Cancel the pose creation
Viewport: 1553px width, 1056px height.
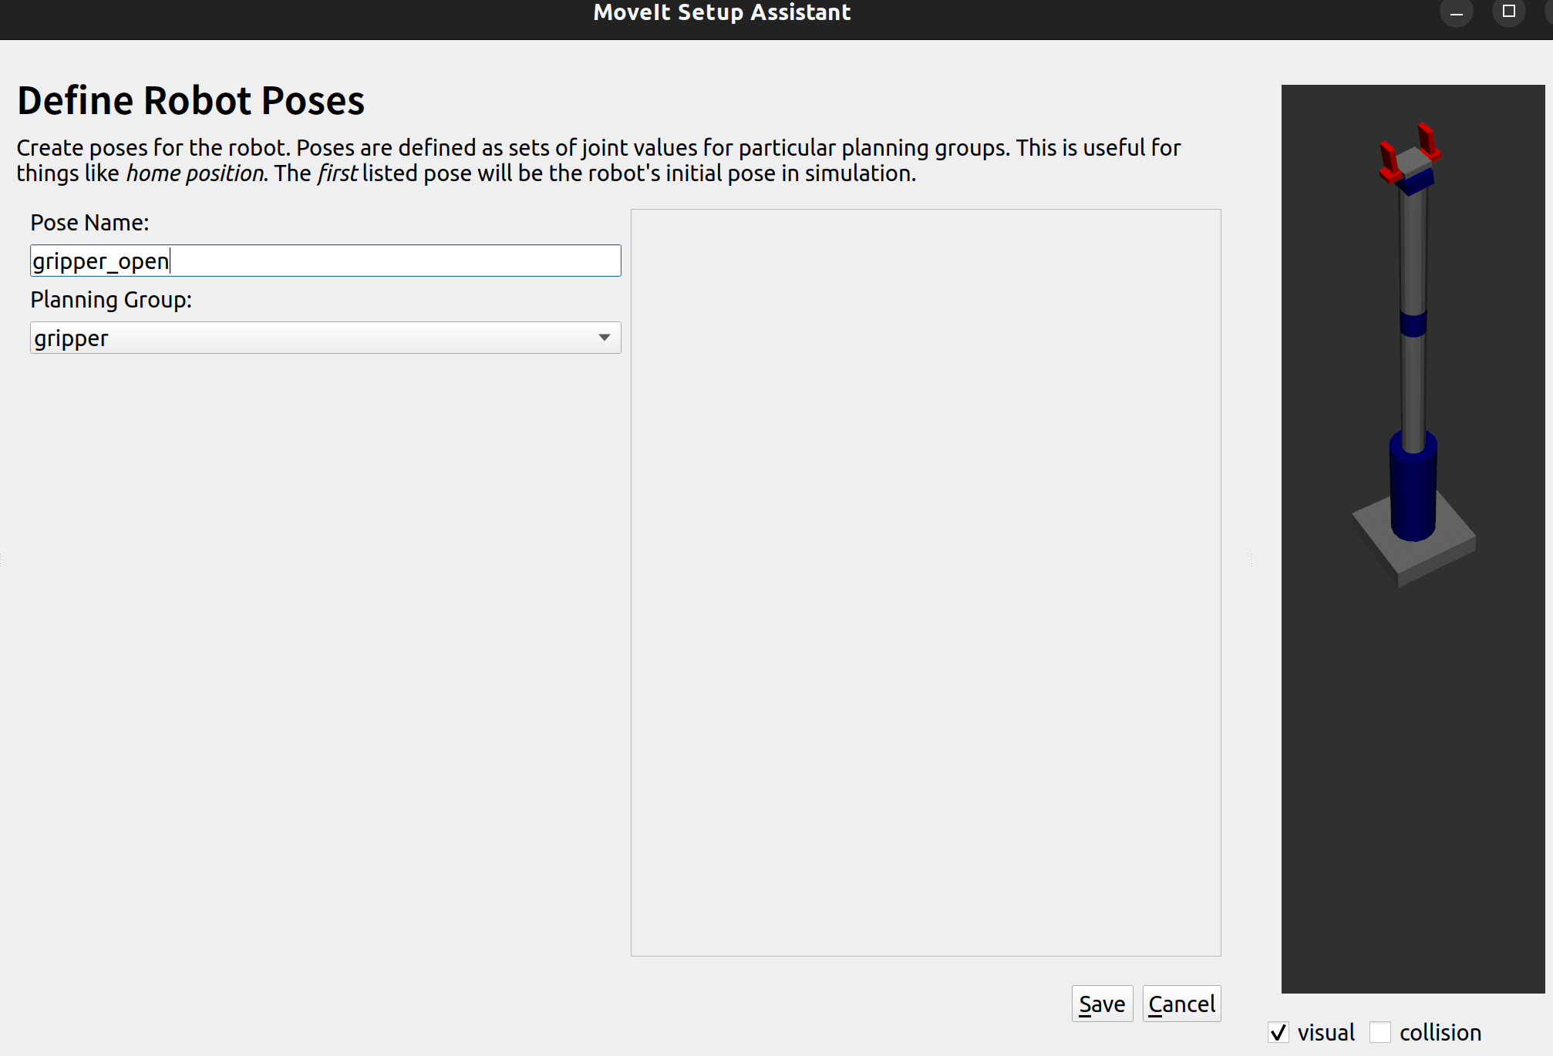click(1181, 1004)
